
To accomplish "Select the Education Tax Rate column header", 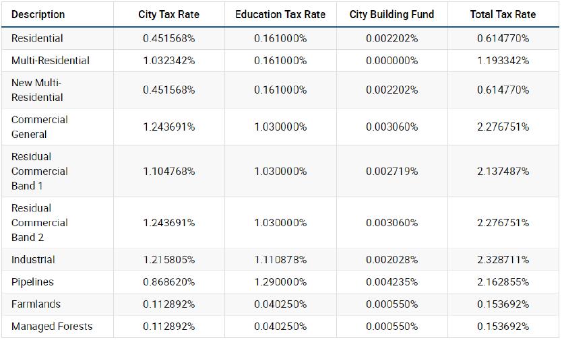I will pyautogui.click(x=280, y=14).
